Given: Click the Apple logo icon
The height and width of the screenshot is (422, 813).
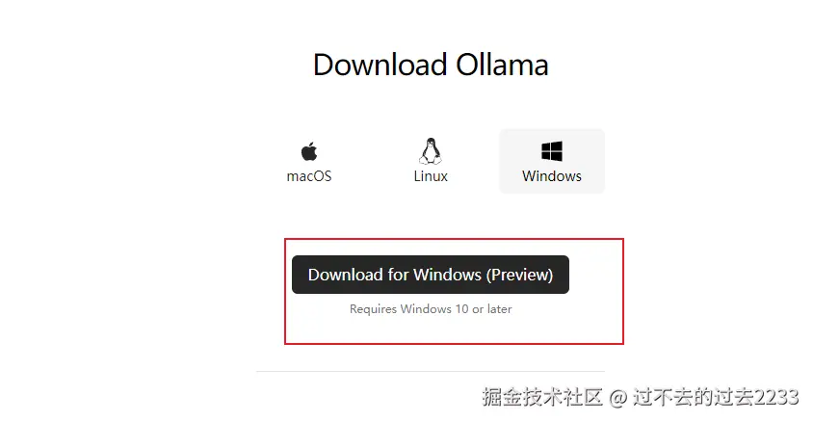Looking at the screenshot, I should point(309,151).
